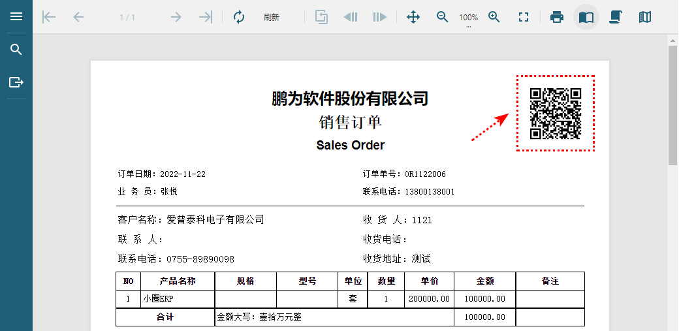
Task: Click the 刷新 text button
Action: point(272,17)
